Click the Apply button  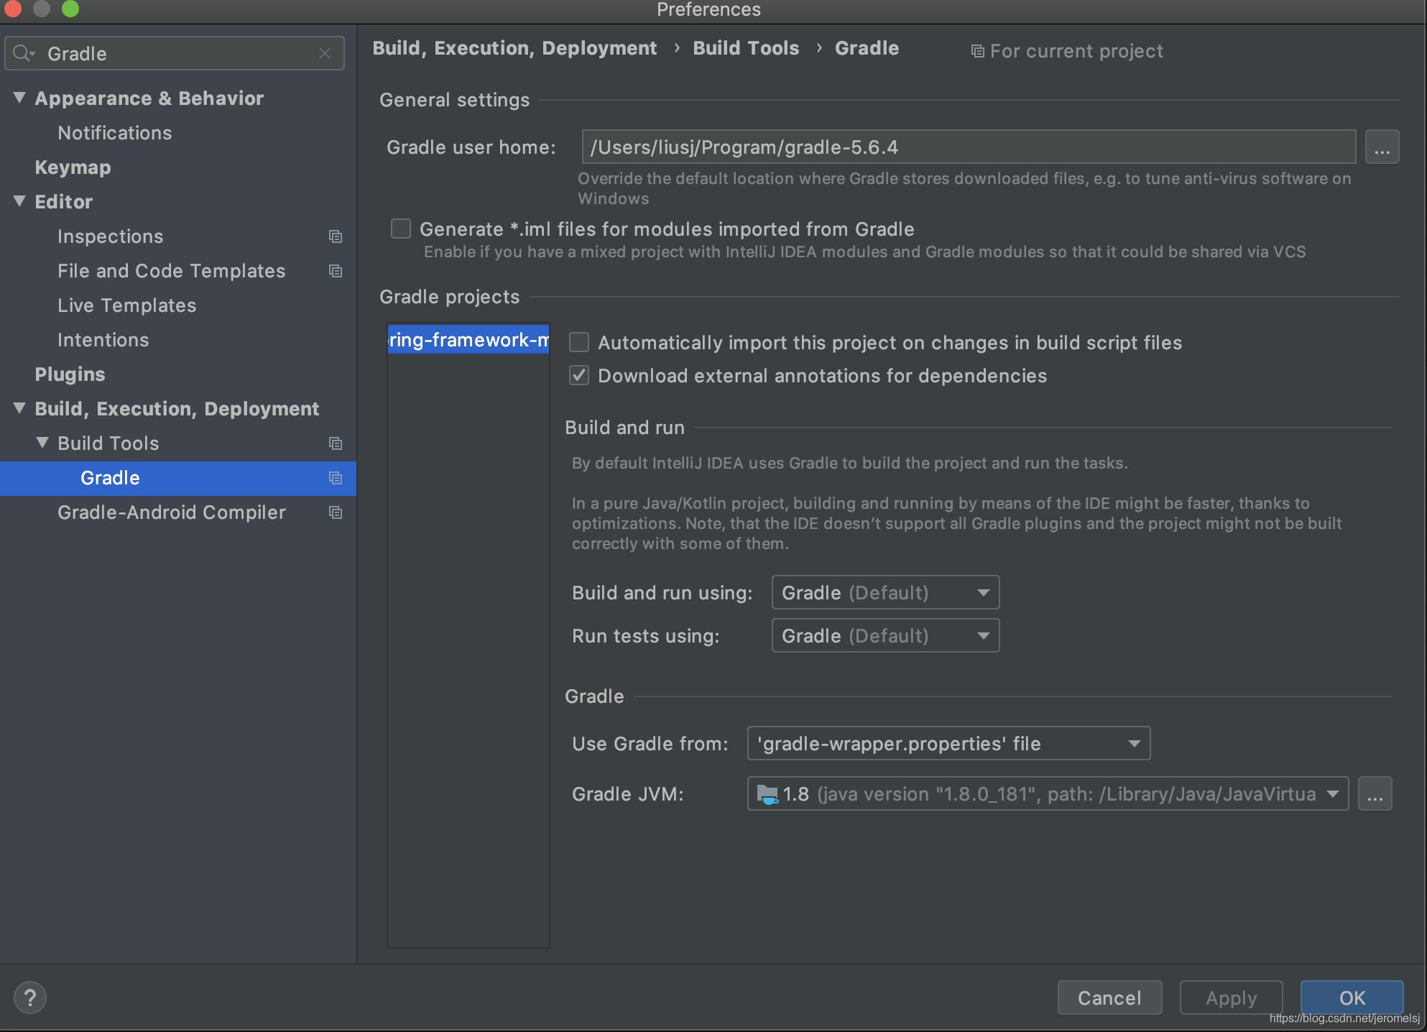click(x=1231, y=998)
